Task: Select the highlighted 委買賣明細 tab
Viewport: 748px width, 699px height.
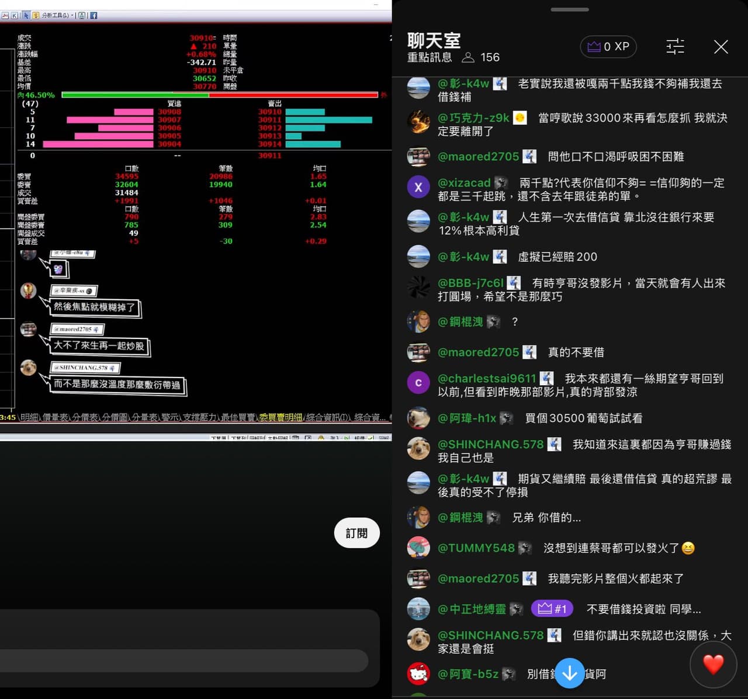Action: click(x=280, y=417)
